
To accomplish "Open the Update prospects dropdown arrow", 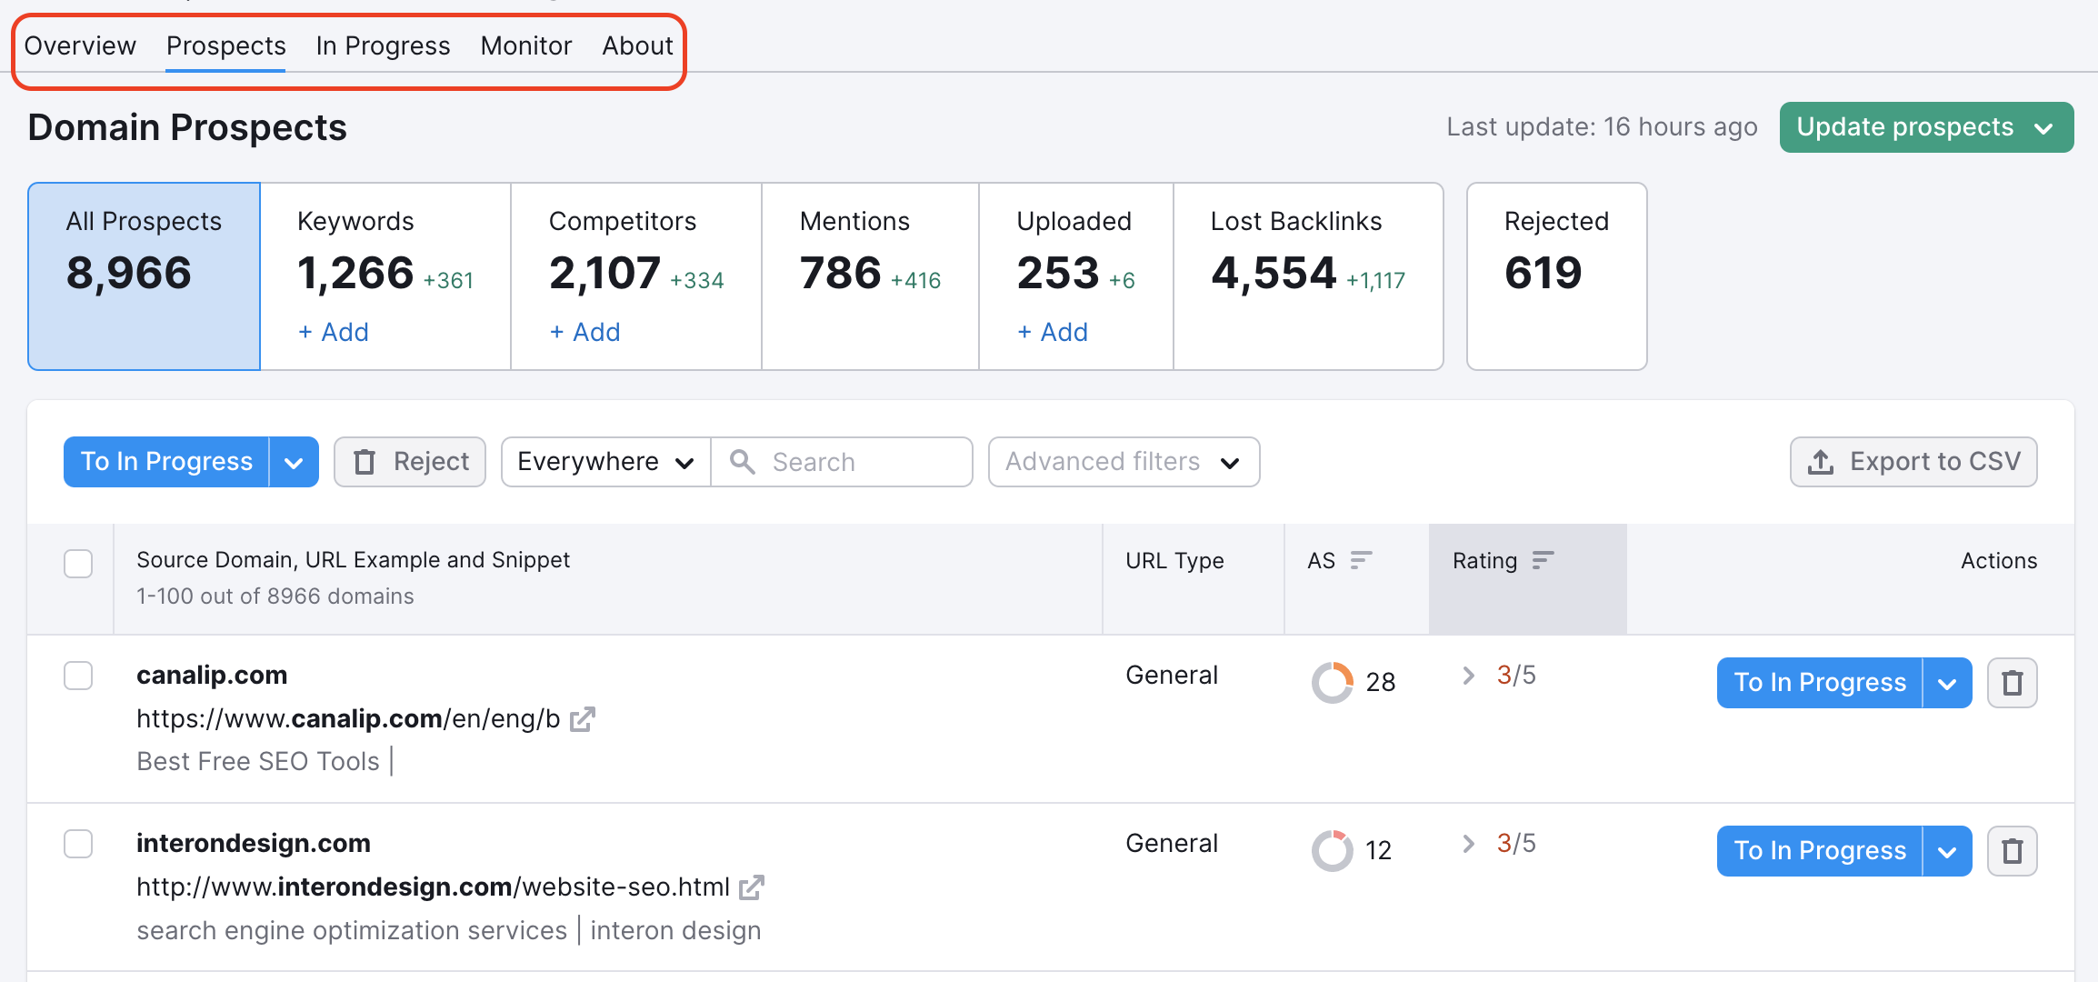I will (2044, 126).
